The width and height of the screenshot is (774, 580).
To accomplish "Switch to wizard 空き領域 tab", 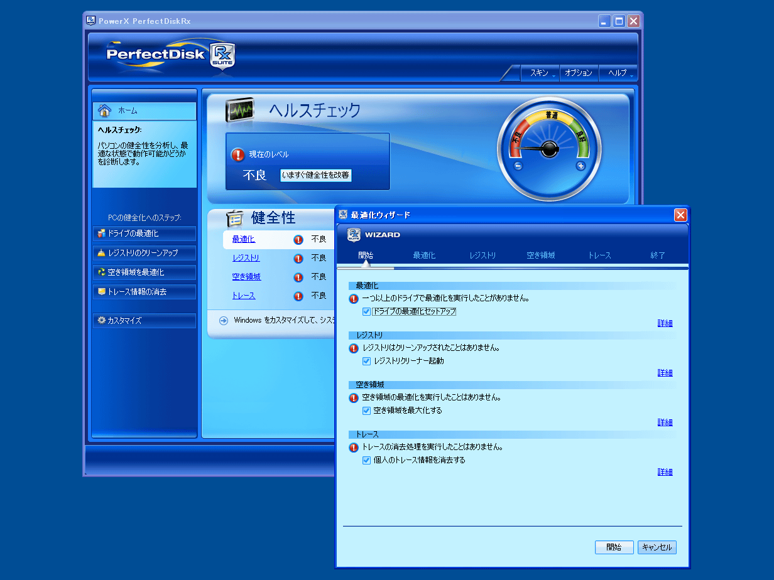I will (541, 255).
